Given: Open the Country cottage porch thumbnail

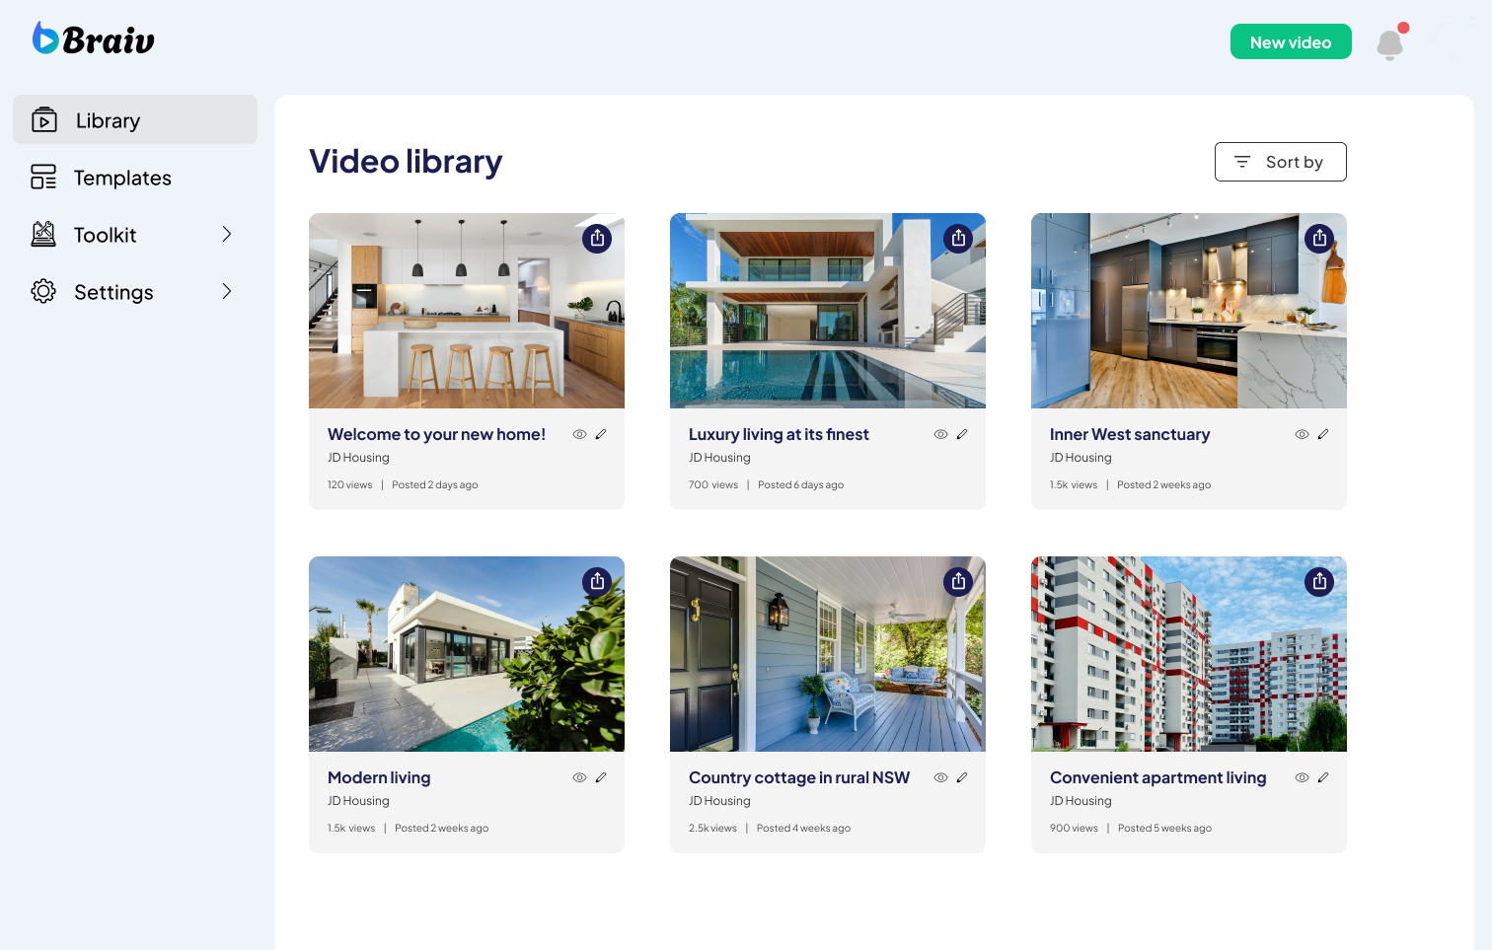Looking at the screenshot, I should point(828,654).
